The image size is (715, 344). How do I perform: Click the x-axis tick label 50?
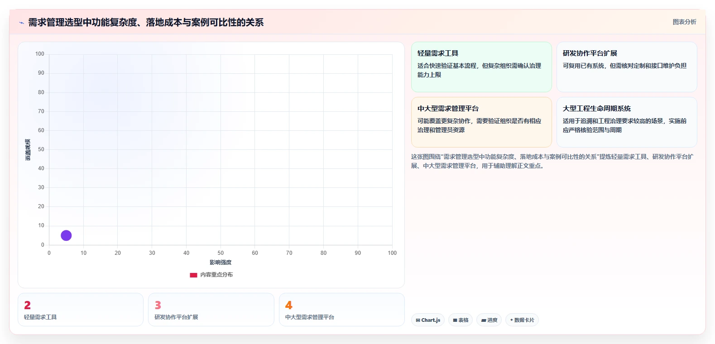click(x=221, y=253)
